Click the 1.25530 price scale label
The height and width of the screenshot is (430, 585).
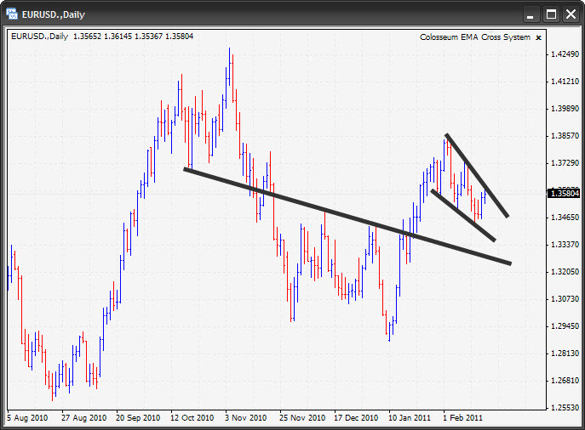coord(565,407)
